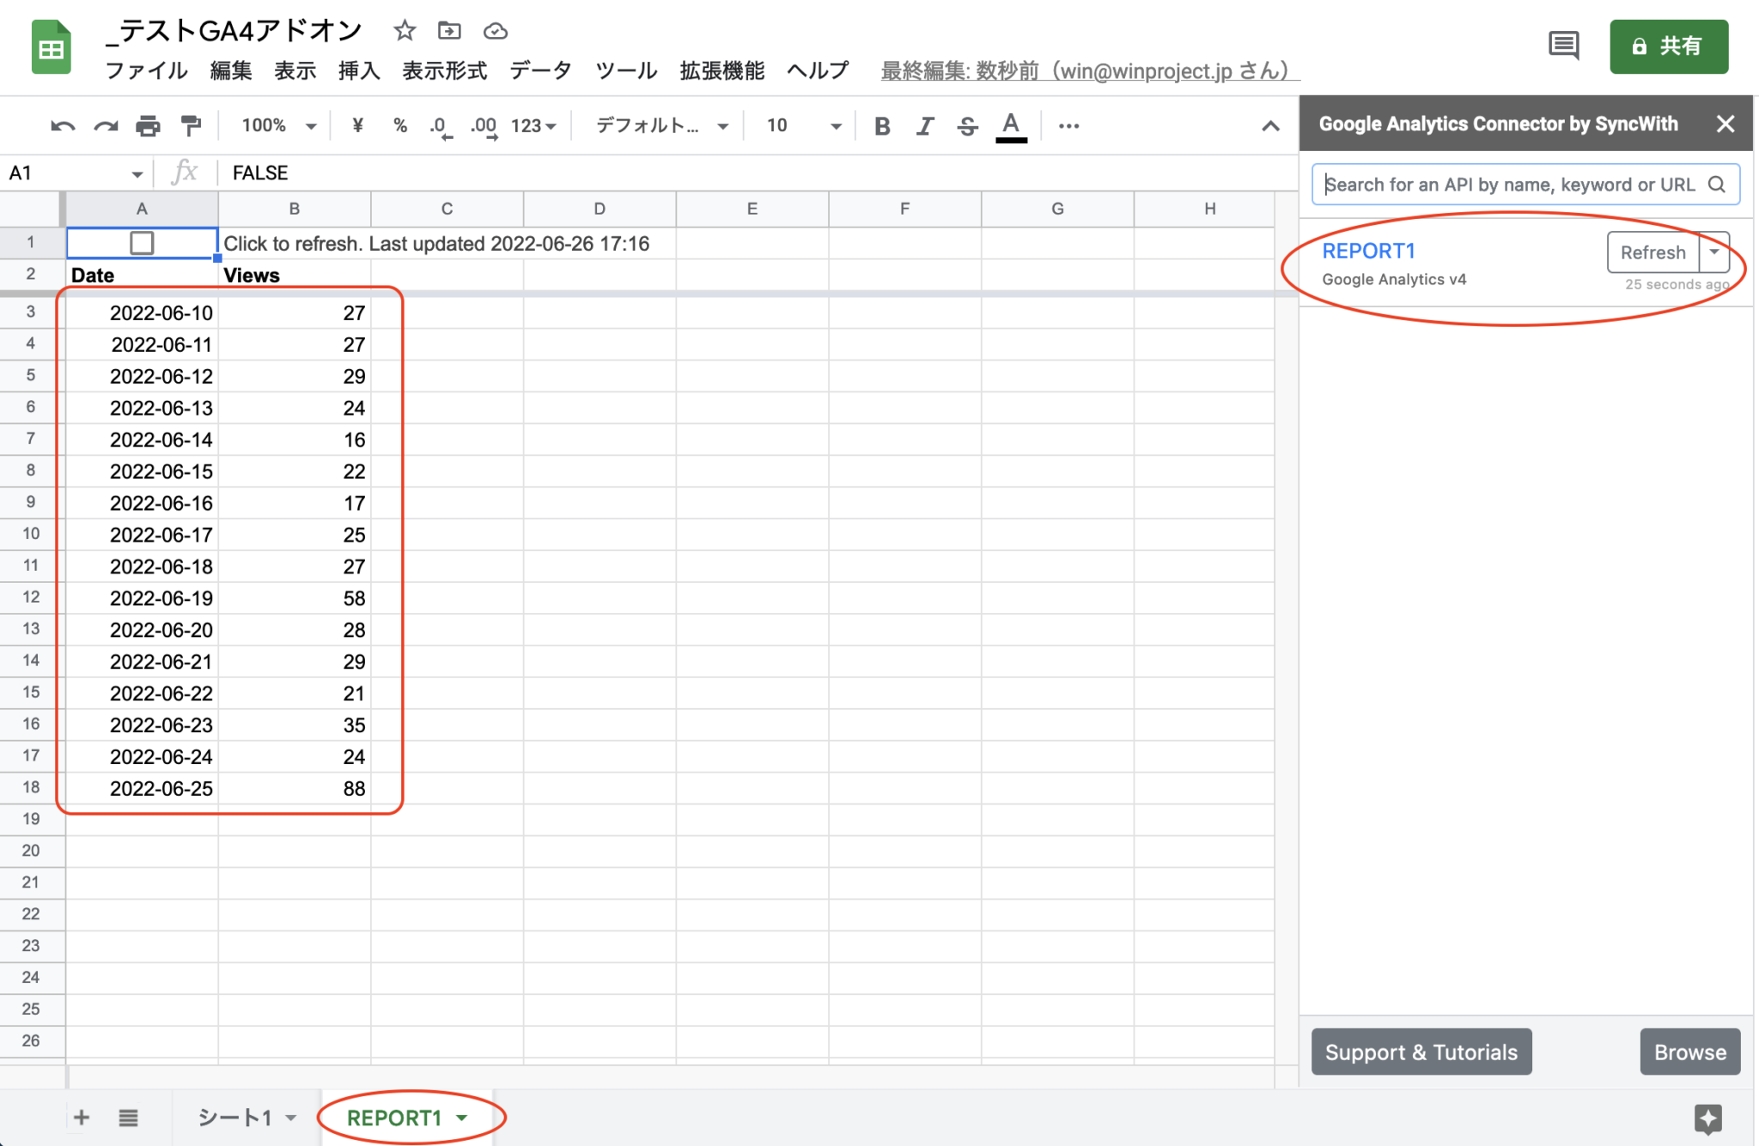Expand the Refresh button dropdown arrow
The width and height of the screenshot is (1759, 1146).
tap(1714, 252)
